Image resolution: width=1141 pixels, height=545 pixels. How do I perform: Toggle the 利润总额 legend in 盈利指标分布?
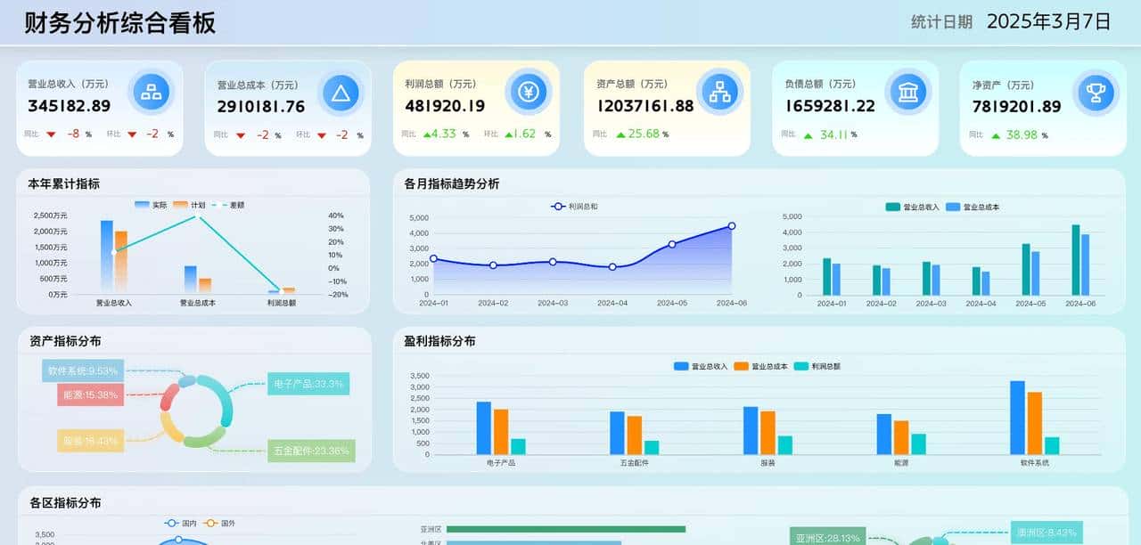pyautogui.click(x=814, y=365)
